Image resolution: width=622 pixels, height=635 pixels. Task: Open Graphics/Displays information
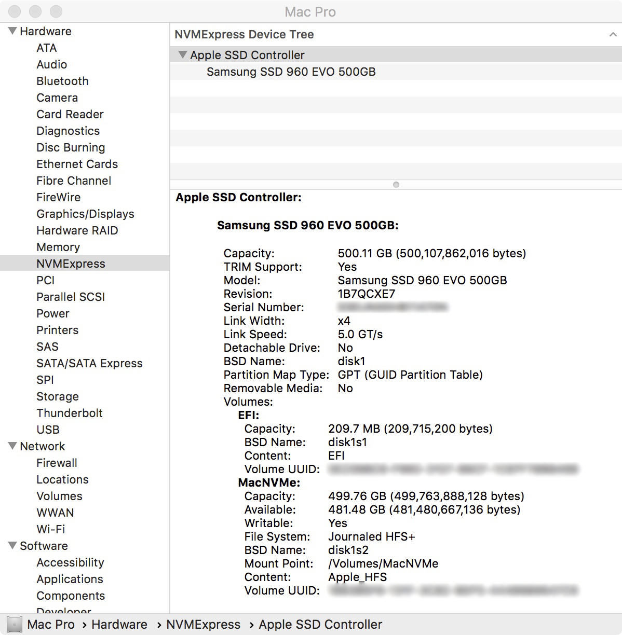tap(85, 214)
